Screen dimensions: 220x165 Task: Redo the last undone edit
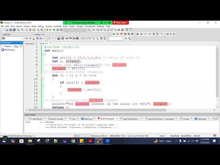[22, 30]
